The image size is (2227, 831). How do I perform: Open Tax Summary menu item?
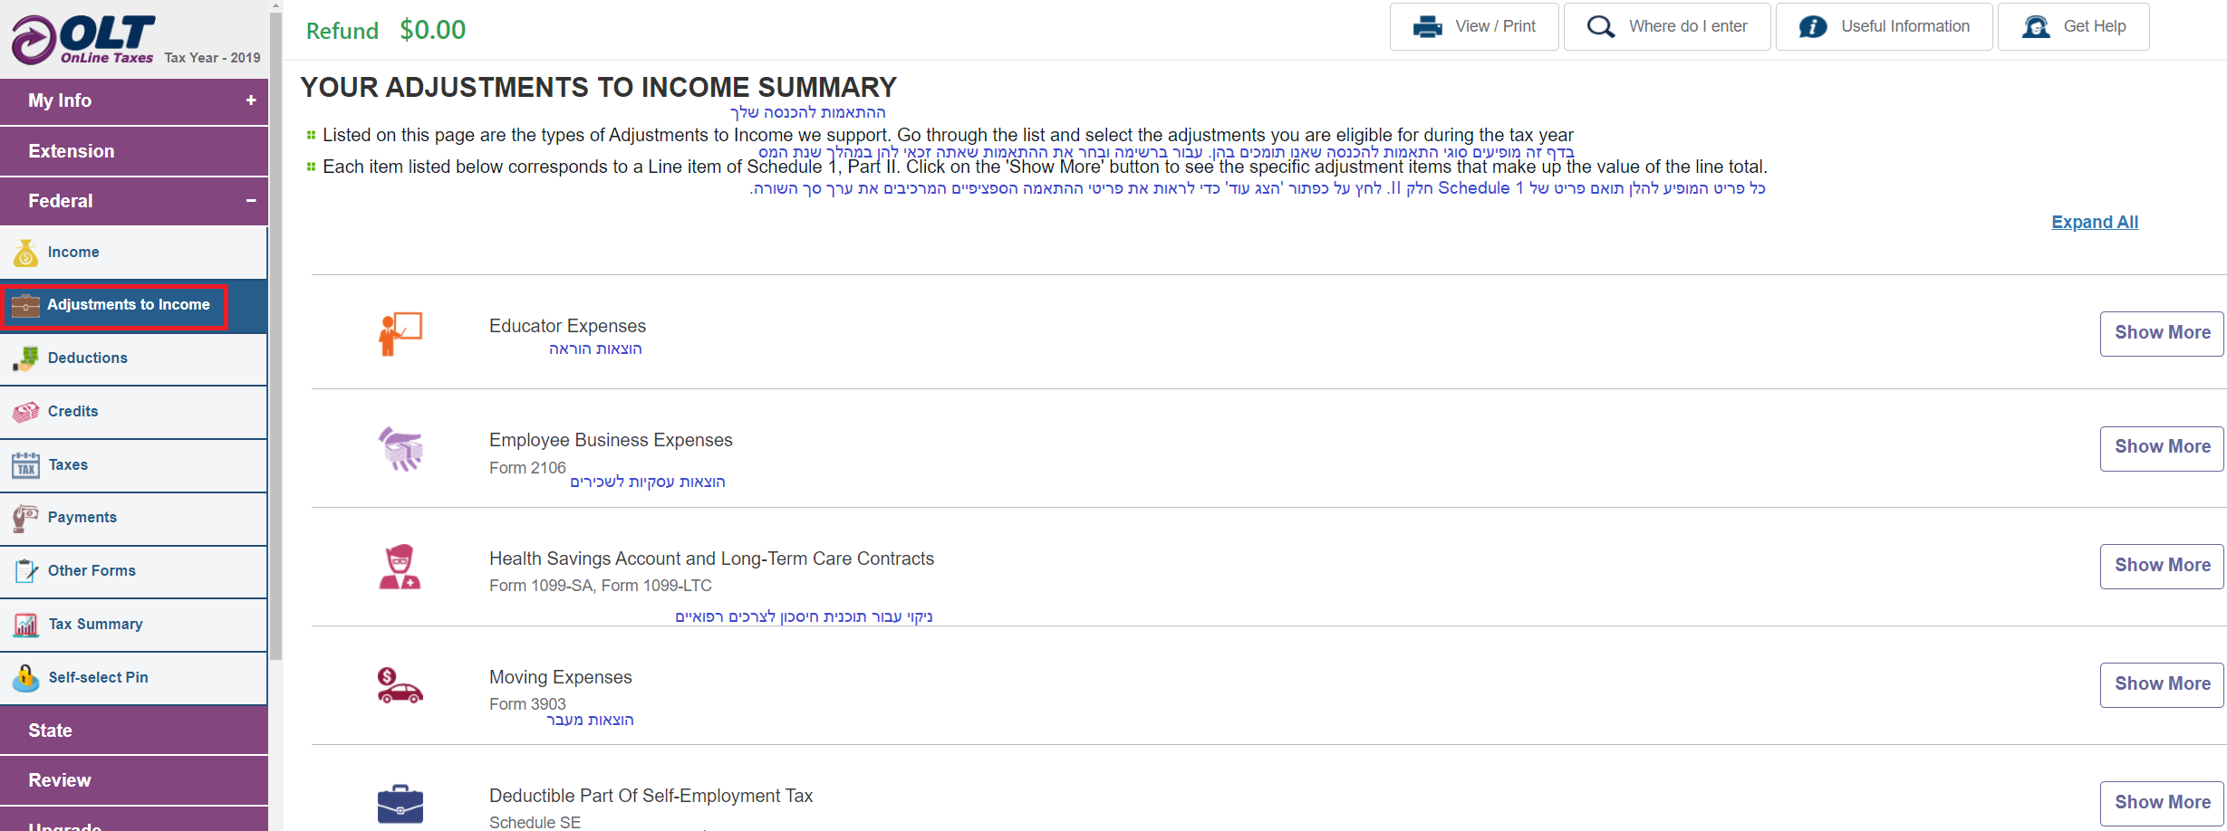[x=134, y=625]
